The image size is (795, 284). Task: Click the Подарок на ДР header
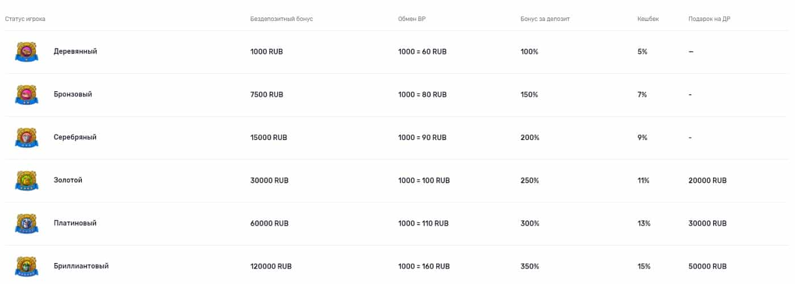[709, 19]
